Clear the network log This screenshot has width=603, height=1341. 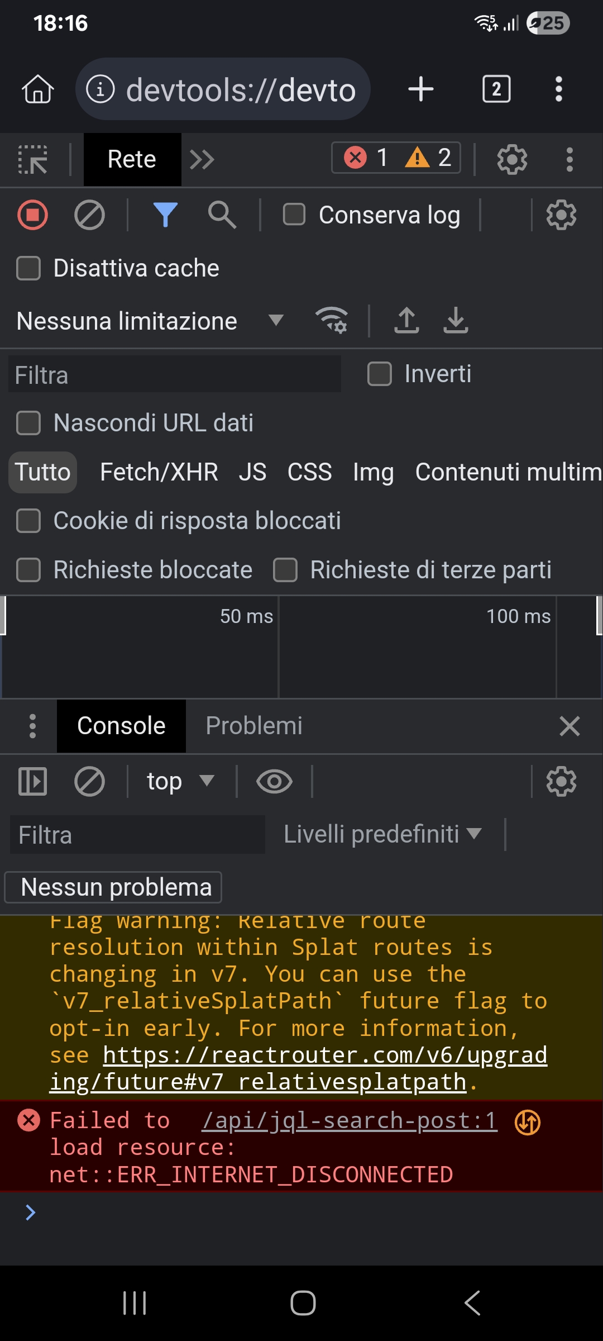(x=89, y=215)
